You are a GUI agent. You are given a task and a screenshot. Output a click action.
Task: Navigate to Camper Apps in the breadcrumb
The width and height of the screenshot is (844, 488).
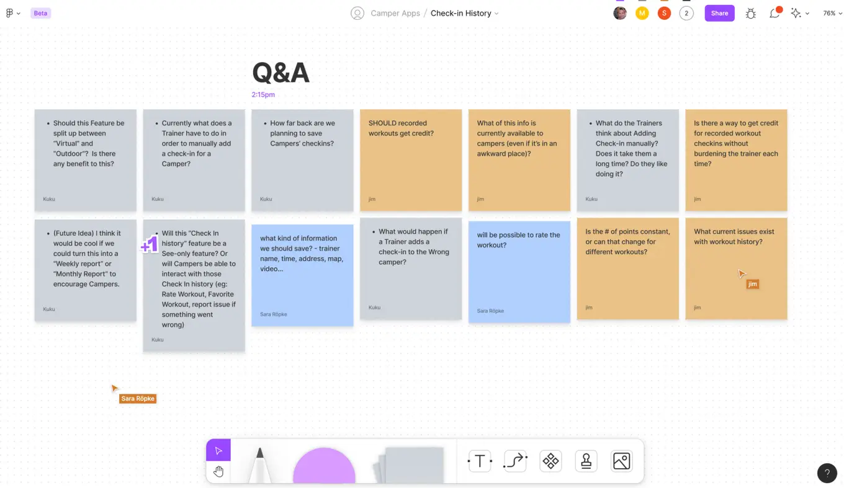395,13
